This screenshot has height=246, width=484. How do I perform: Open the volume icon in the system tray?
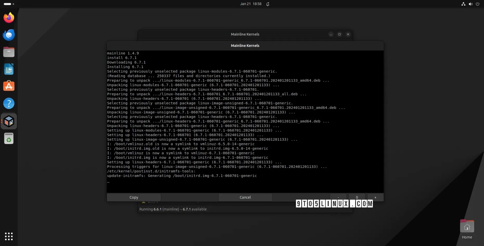click(x=470, y=4)
